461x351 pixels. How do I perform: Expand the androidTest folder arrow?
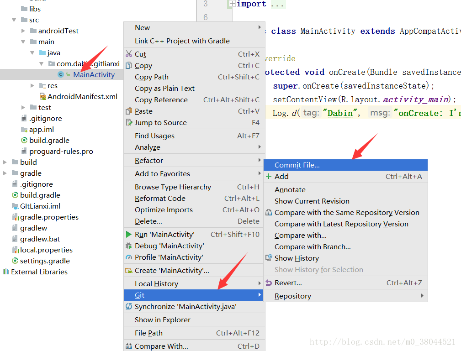(23, 31)
